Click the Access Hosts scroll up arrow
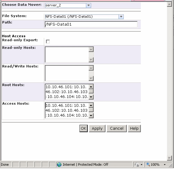The width and height of the screenshot is (174, 170). coord(91,105)
